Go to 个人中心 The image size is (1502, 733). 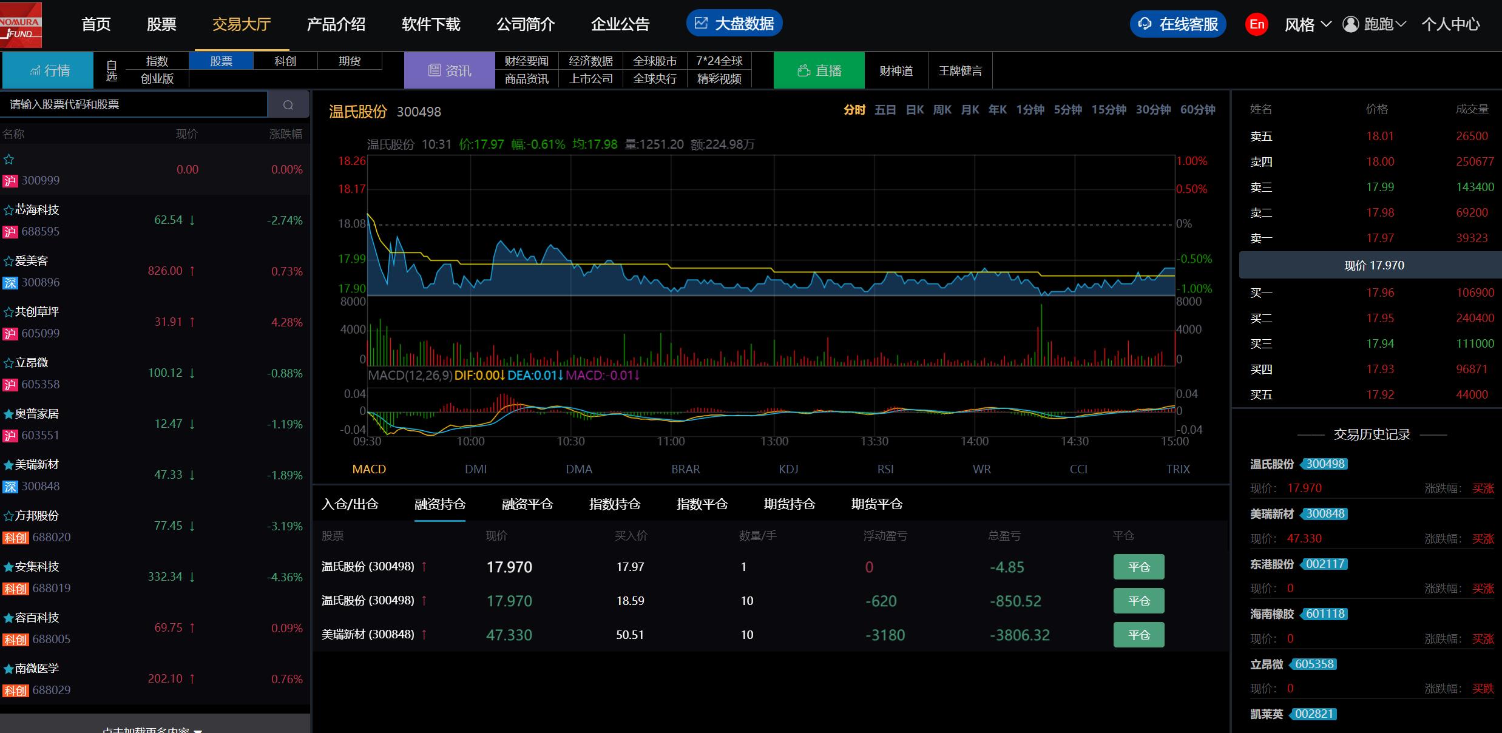[1450, 24]
